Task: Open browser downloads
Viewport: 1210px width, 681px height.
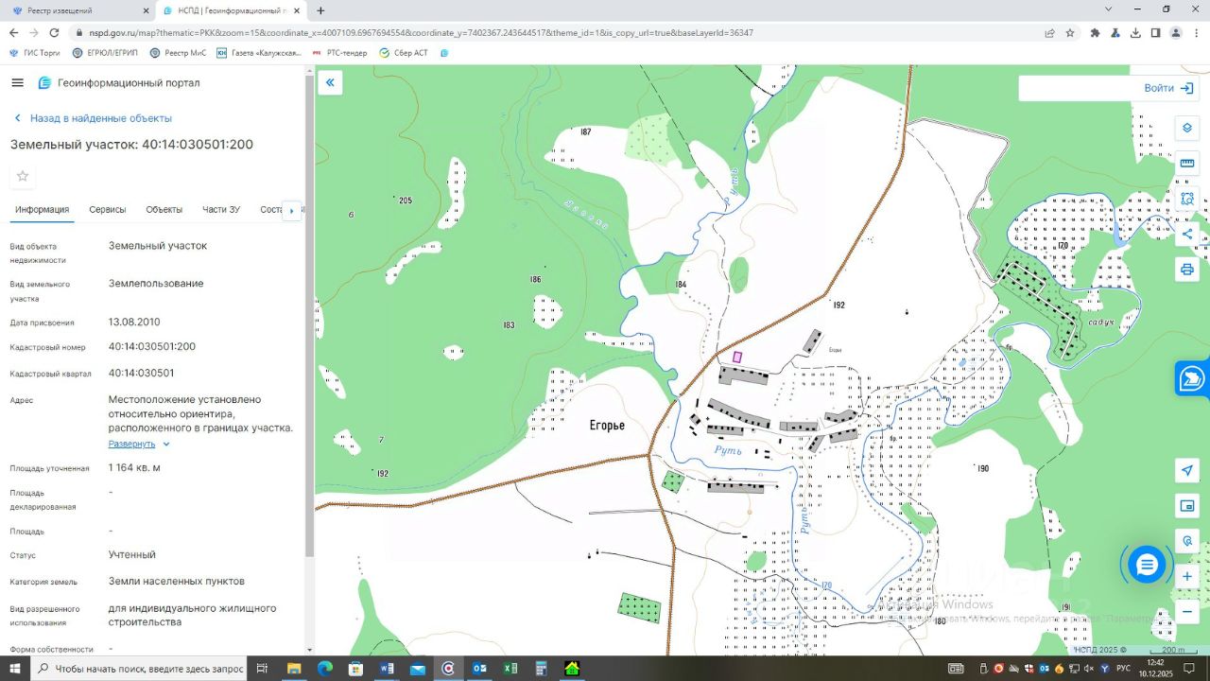Action: pyautogui.click(x=1135, y=32)
